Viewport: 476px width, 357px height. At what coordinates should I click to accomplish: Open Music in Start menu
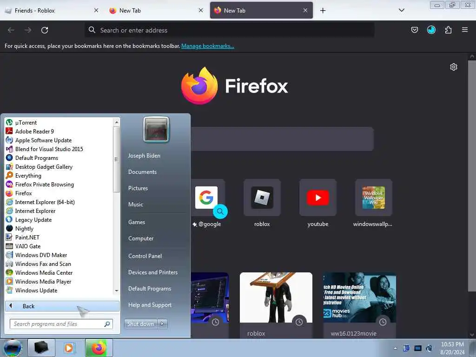tap(135, 205)
